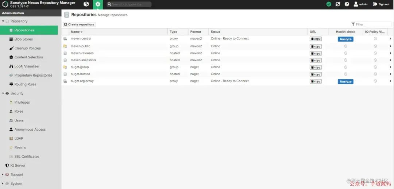This screenshot has height=189, width=394.
Task: Copy URL of maven-central
Action: (x=316, y=39)
